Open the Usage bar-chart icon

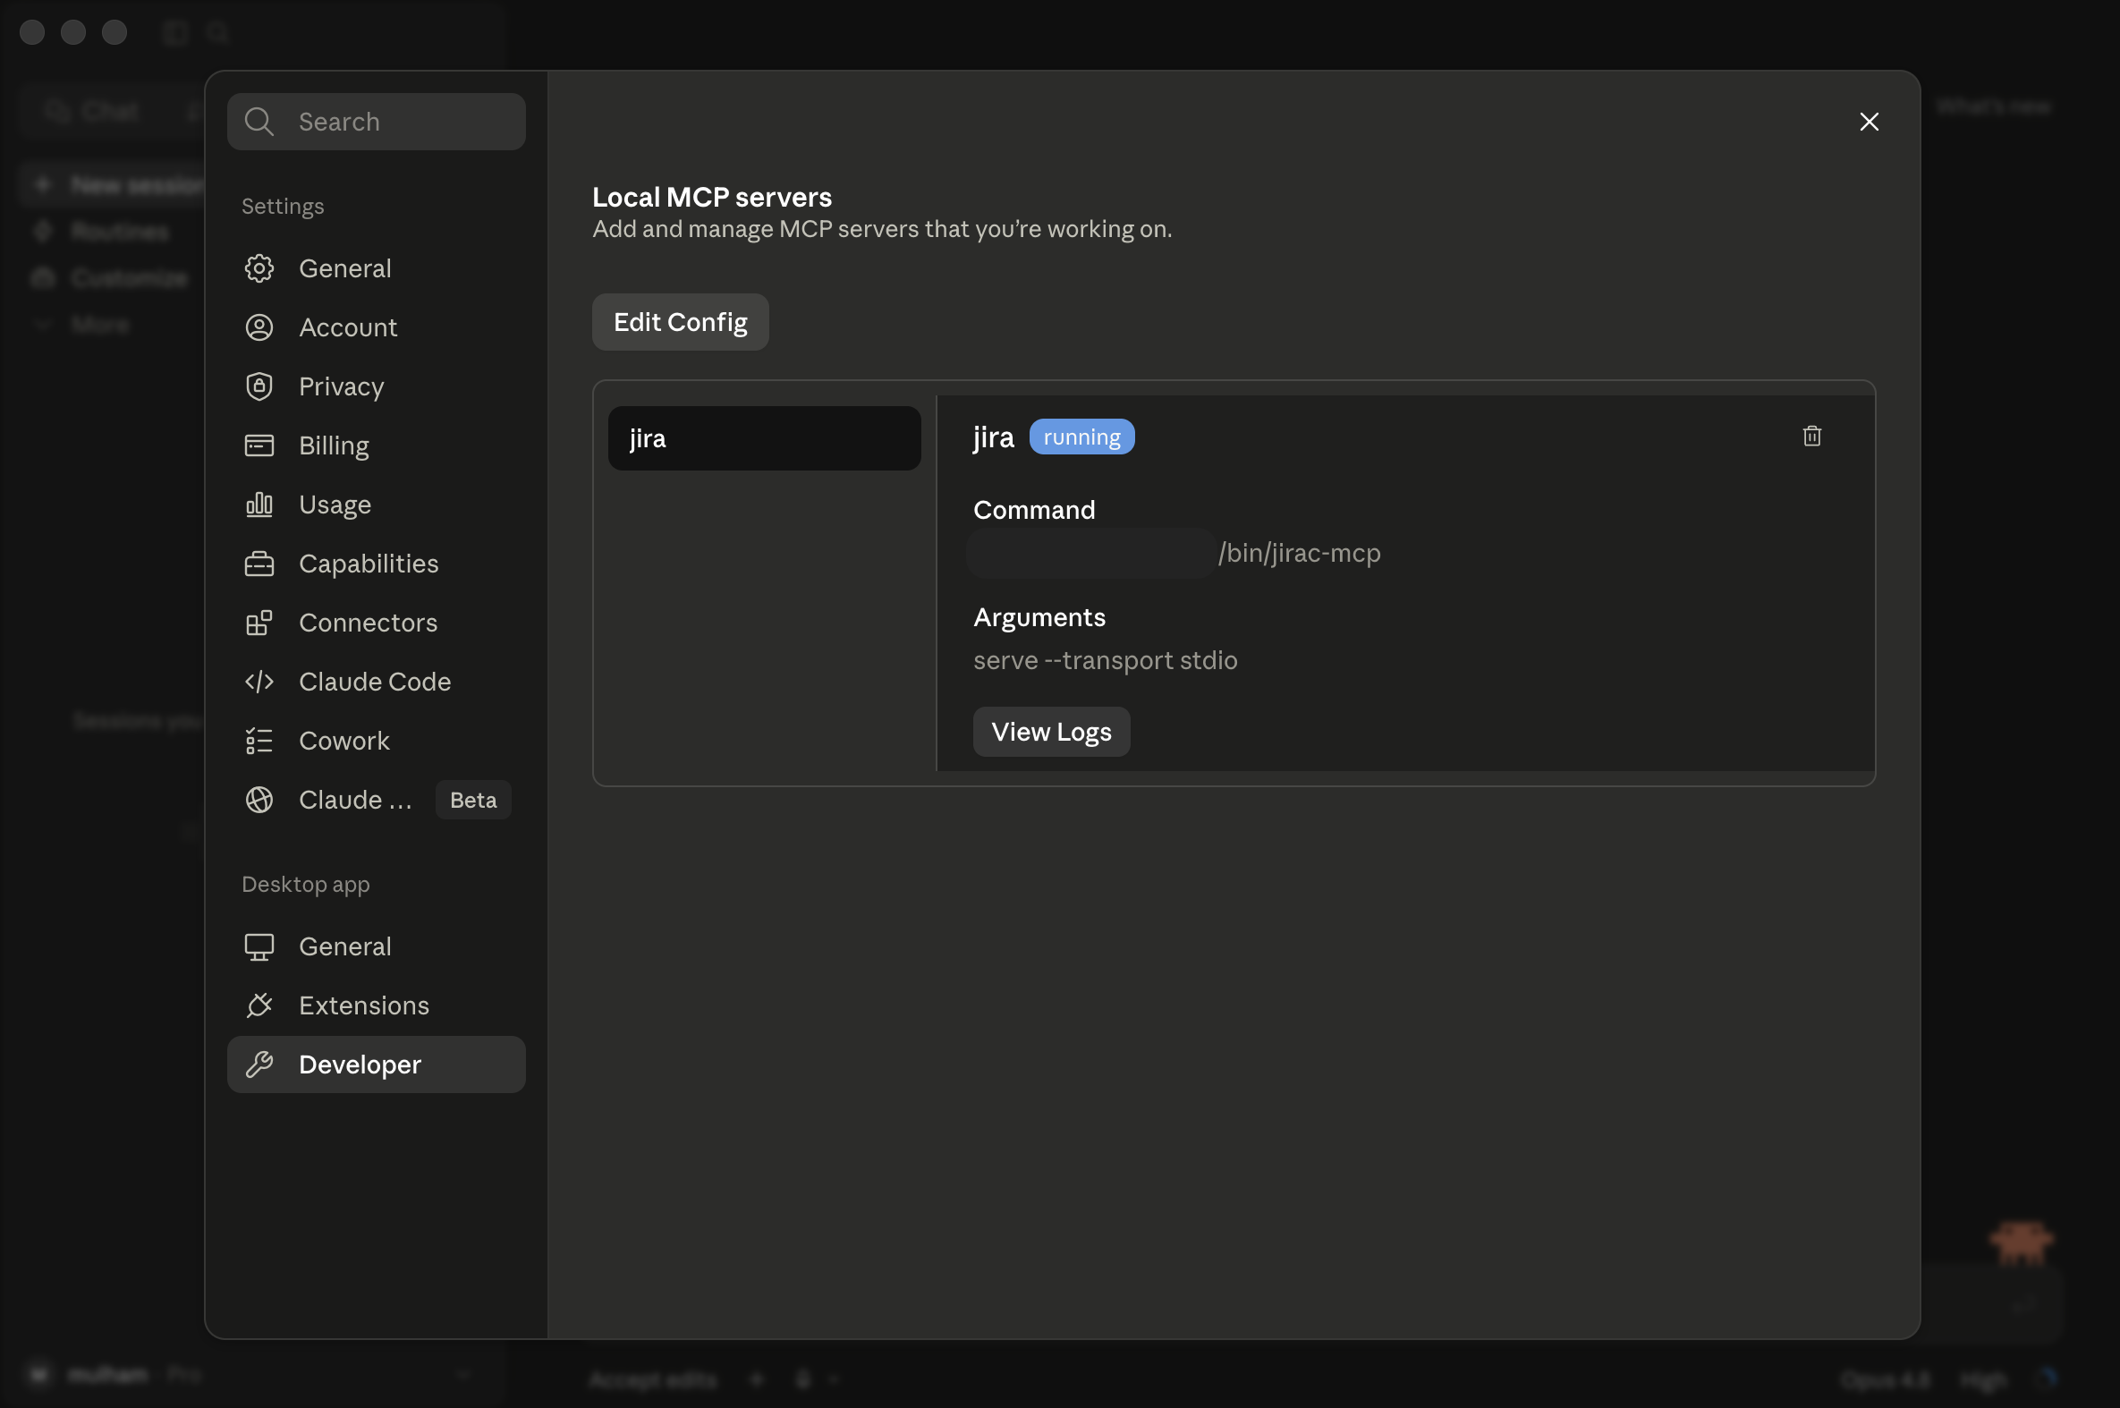pos(259,505)
